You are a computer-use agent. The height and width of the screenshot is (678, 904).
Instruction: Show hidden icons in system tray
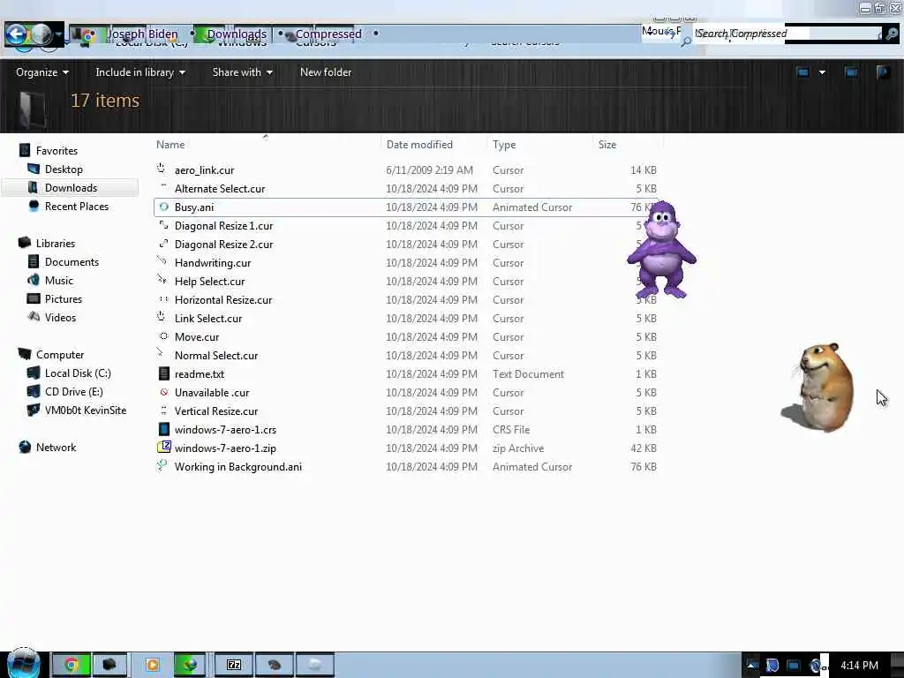(752, 666)
